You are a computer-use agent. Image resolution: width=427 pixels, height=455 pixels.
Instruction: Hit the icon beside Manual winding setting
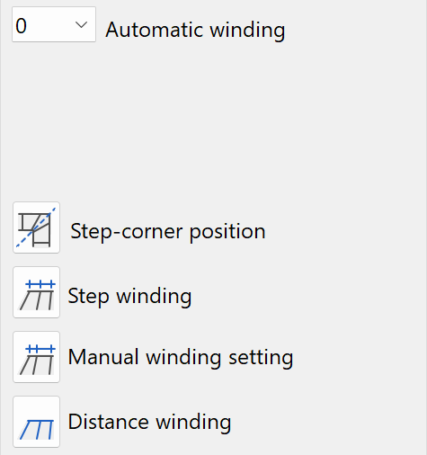[x=36, y=357]
